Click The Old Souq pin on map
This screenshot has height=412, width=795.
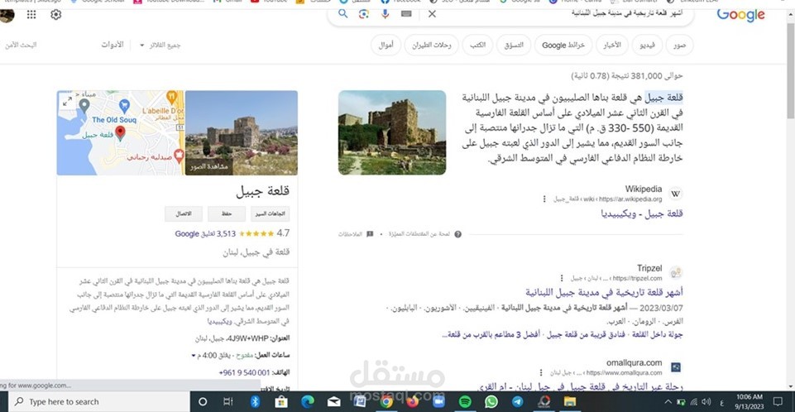coord(124,106)
